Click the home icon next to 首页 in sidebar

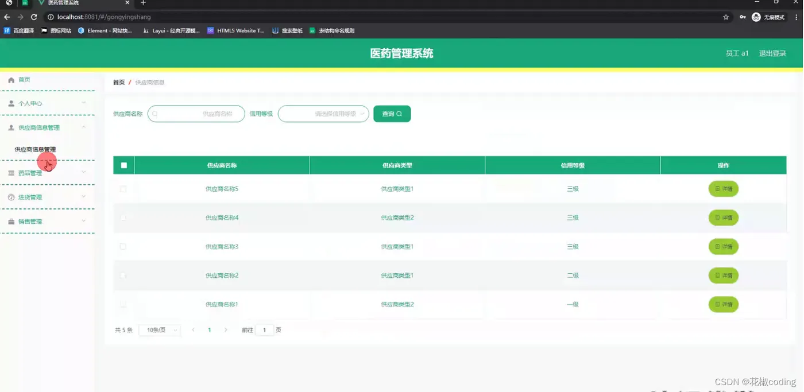(x=11, y=80)
